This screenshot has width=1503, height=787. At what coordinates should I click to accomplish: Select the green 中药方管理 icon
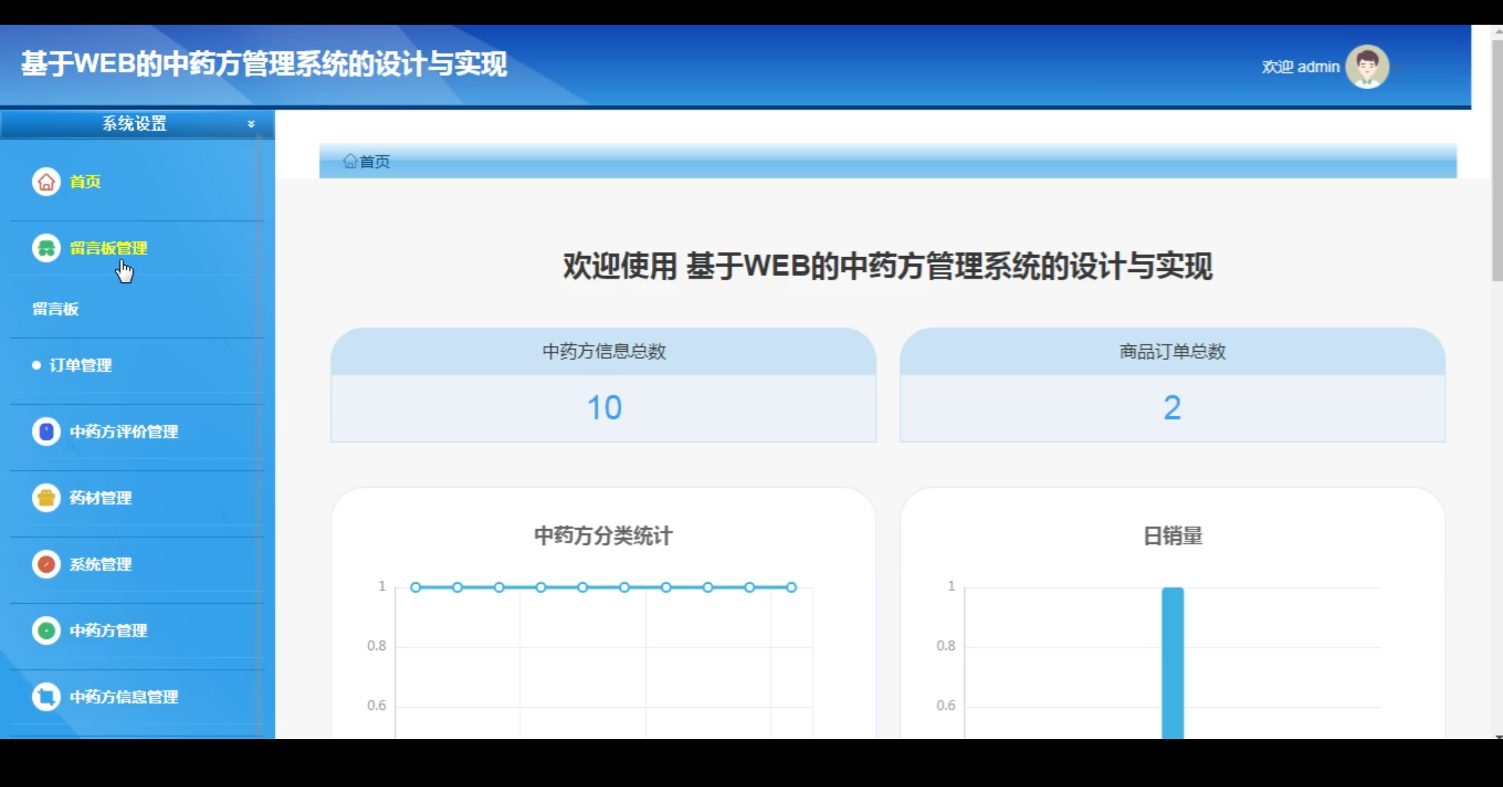[46, 631]
